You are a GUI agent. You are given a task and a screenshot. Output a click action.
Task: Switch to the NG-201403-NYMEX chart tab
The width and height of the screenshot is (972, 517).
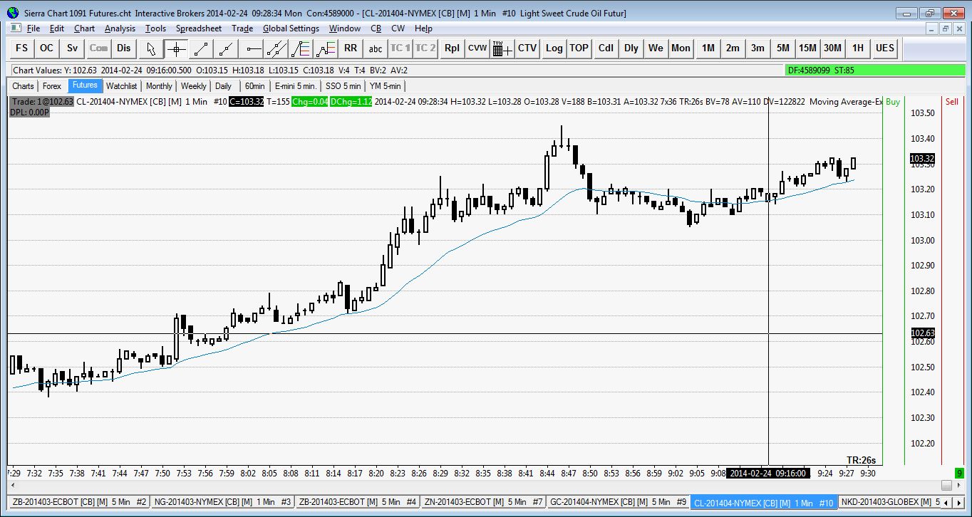tap(223, 502)
